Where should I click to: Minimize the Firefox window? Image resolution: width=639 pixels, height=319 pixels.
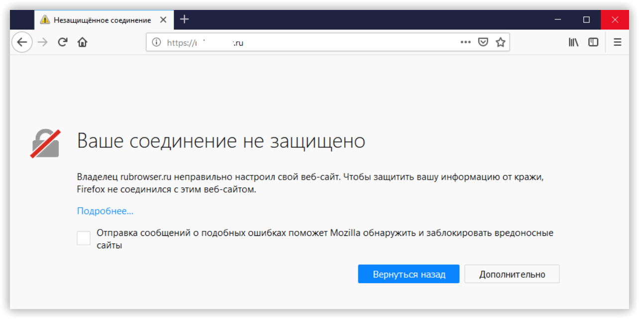tap(558, 20)
